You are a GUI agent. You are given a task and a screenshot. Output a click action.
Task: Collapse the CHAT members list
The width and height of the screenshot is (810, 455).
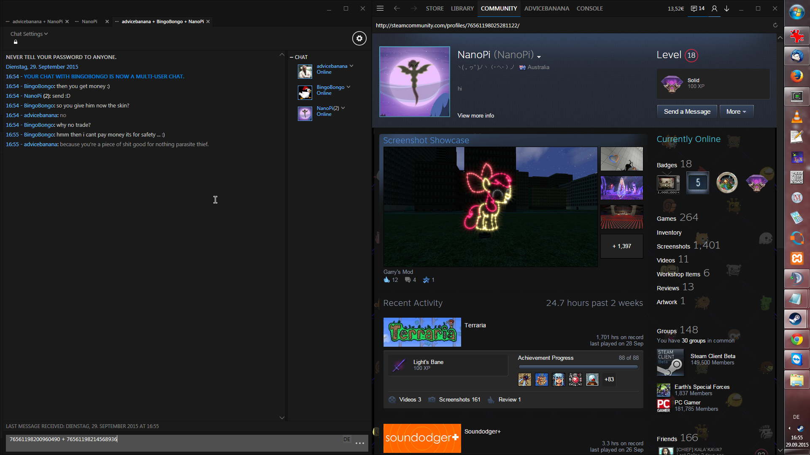click(292, 57)
